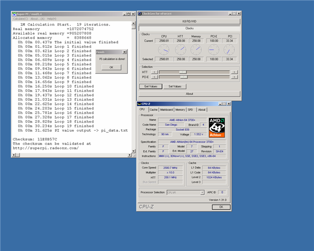
Task: Click the Super PI title bar icon
Action: coord(13,14)
